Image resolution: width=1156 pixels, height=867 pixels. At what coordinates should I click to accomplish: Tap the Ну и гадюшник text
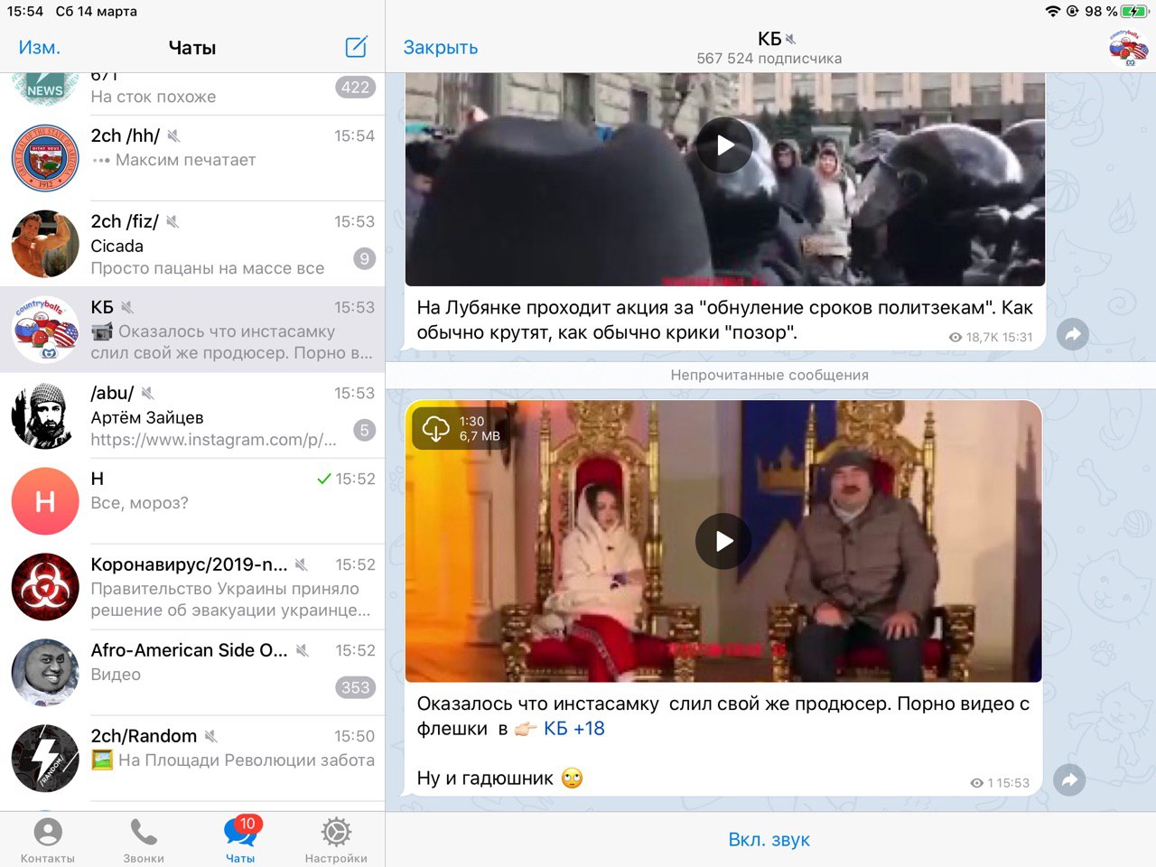pyautogui.click(x=485, y=778)
